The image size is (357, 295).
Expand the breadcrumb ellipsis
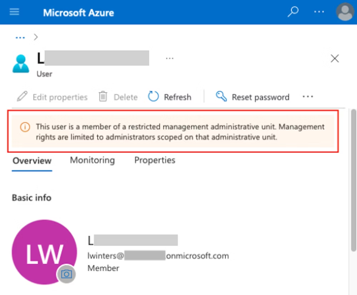click(x=20, y=37)
